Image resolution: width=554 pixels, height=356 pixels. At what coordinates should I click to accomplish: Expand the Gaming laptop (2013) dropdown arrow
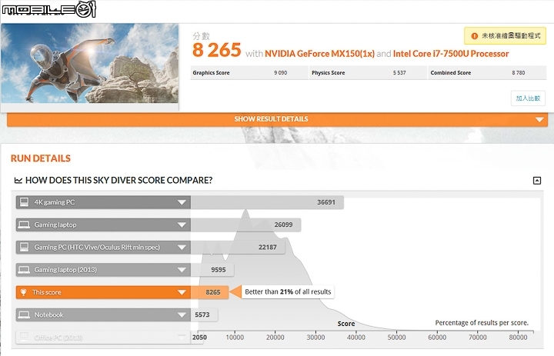point(182,270)
